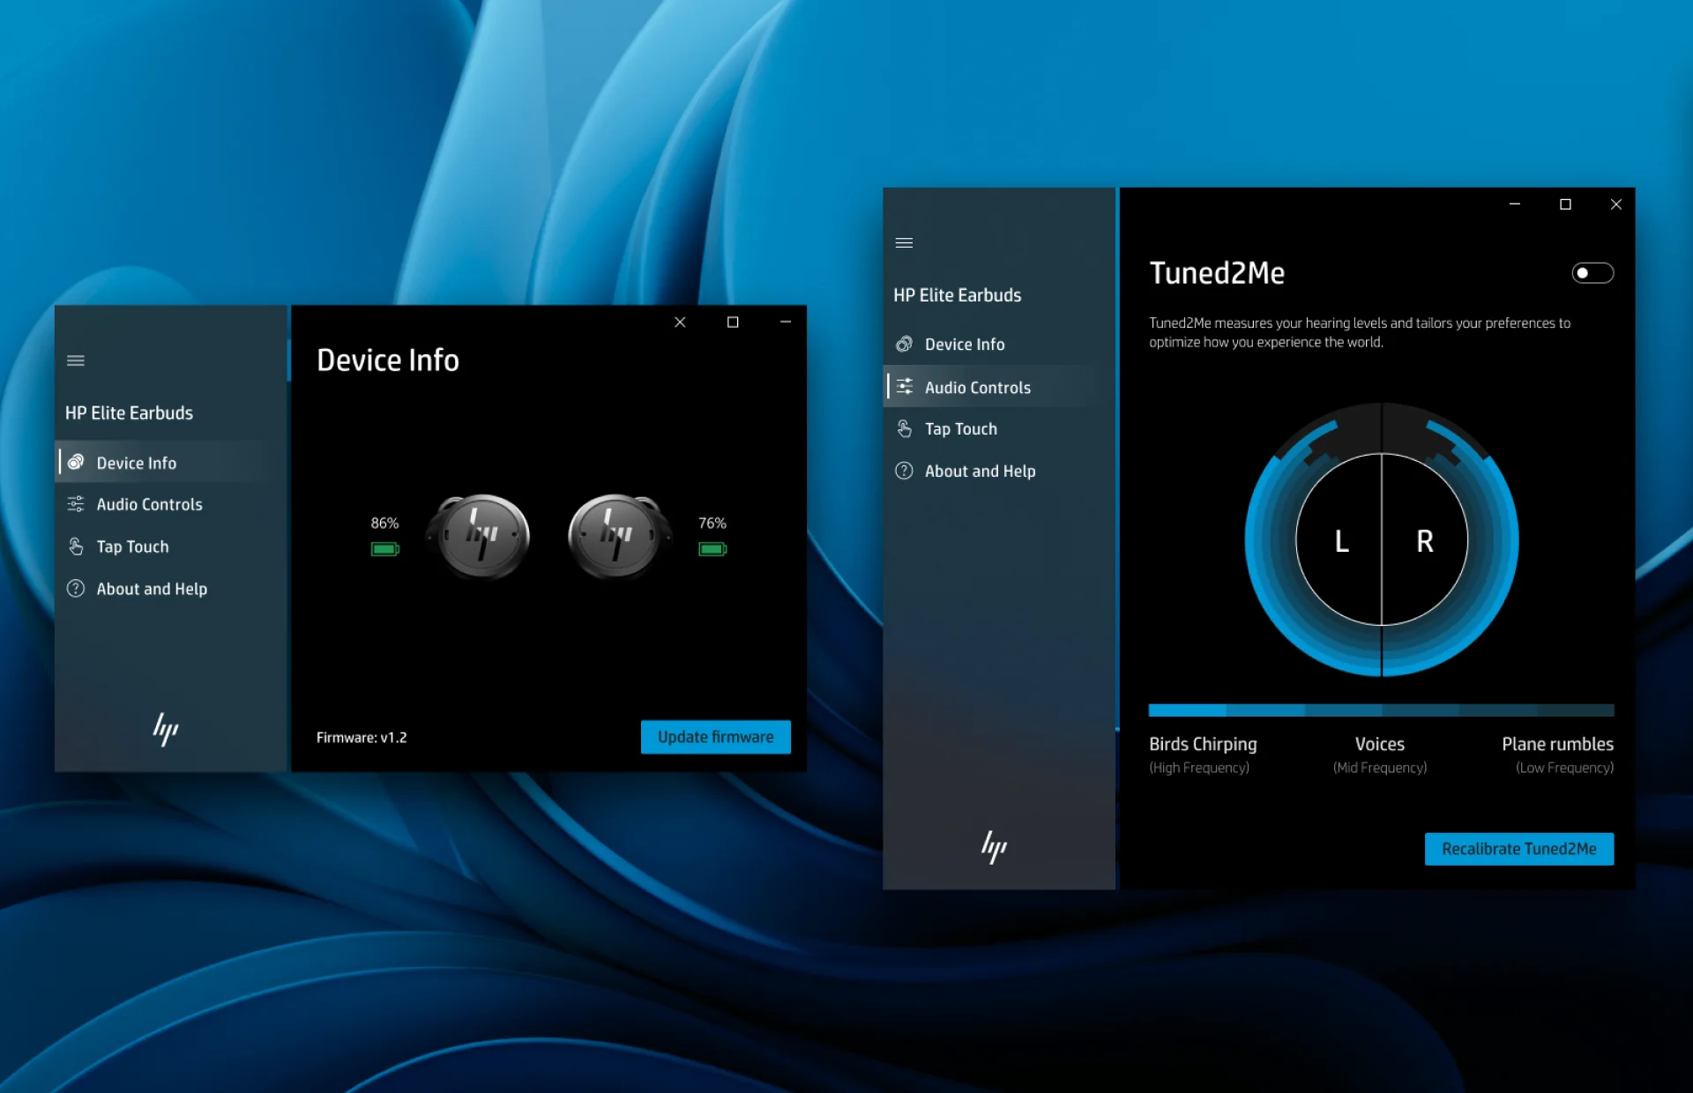Click Tap Touch hand icon in left window sidebar
1693x1093 pixels.
(x=76, y=546)
